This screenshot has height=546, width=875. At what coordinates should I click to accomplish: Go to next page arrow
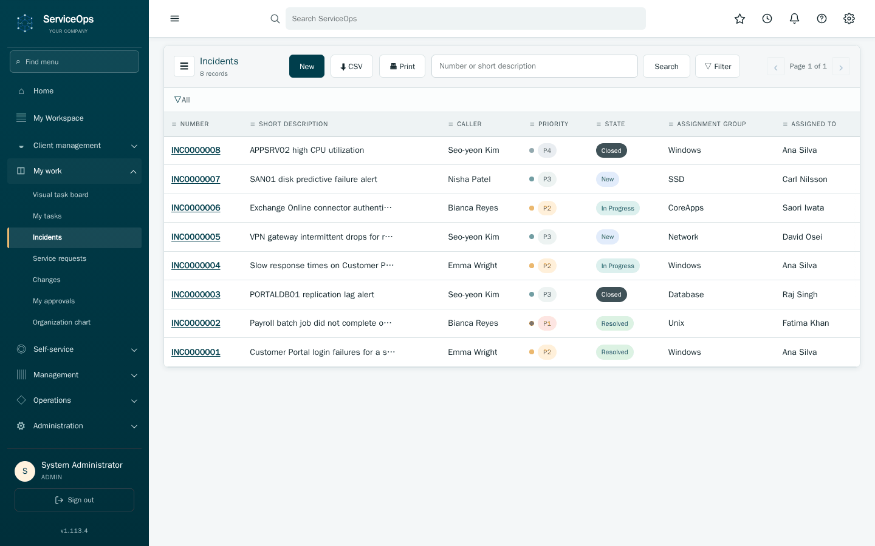[841, 66]
